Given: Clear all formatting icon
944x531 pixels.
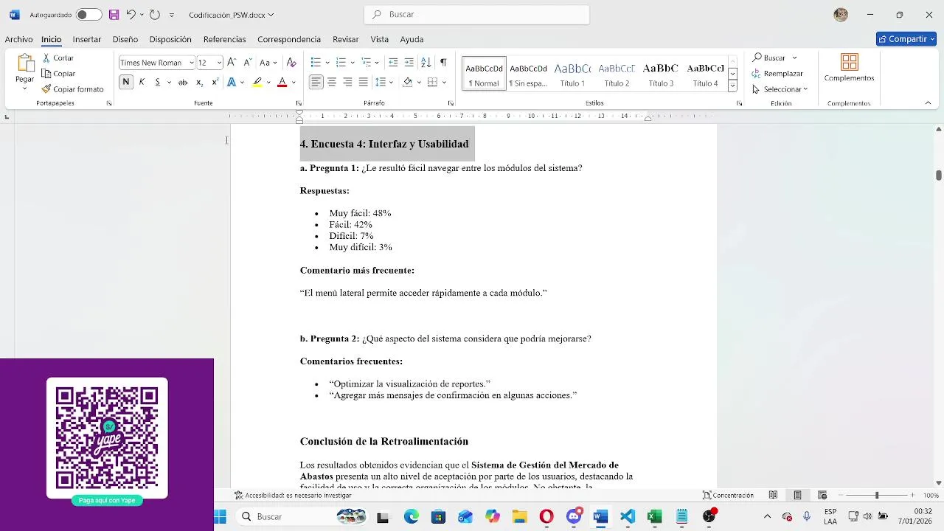Looking at the screenshot, I should point(291,63).
